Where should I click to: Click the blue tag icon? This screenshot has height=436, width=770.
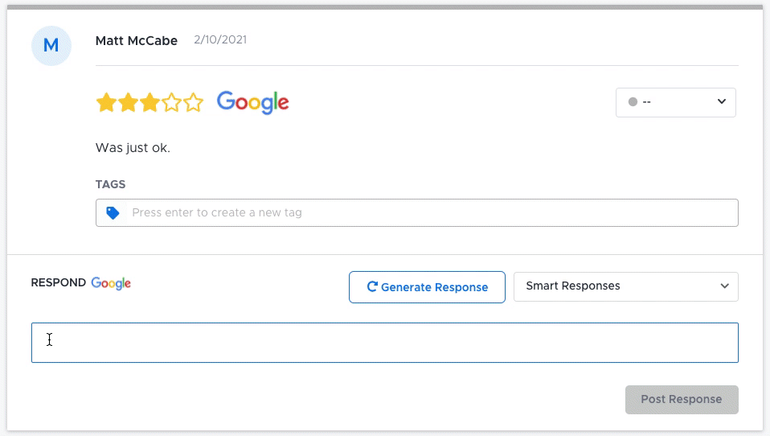[113, 213]
